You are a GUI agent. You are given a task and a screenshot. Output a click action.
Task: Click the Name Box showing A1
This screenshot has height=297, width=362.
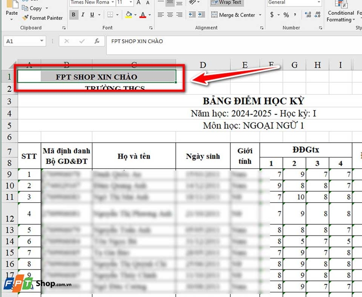[x=22, y=41]
